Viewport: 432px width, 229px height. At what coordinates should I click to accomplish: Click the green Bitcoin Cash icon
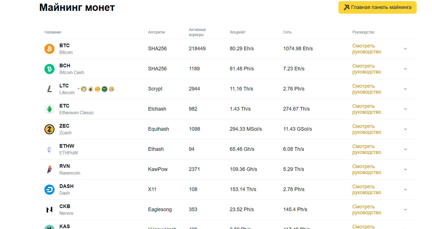49,69
